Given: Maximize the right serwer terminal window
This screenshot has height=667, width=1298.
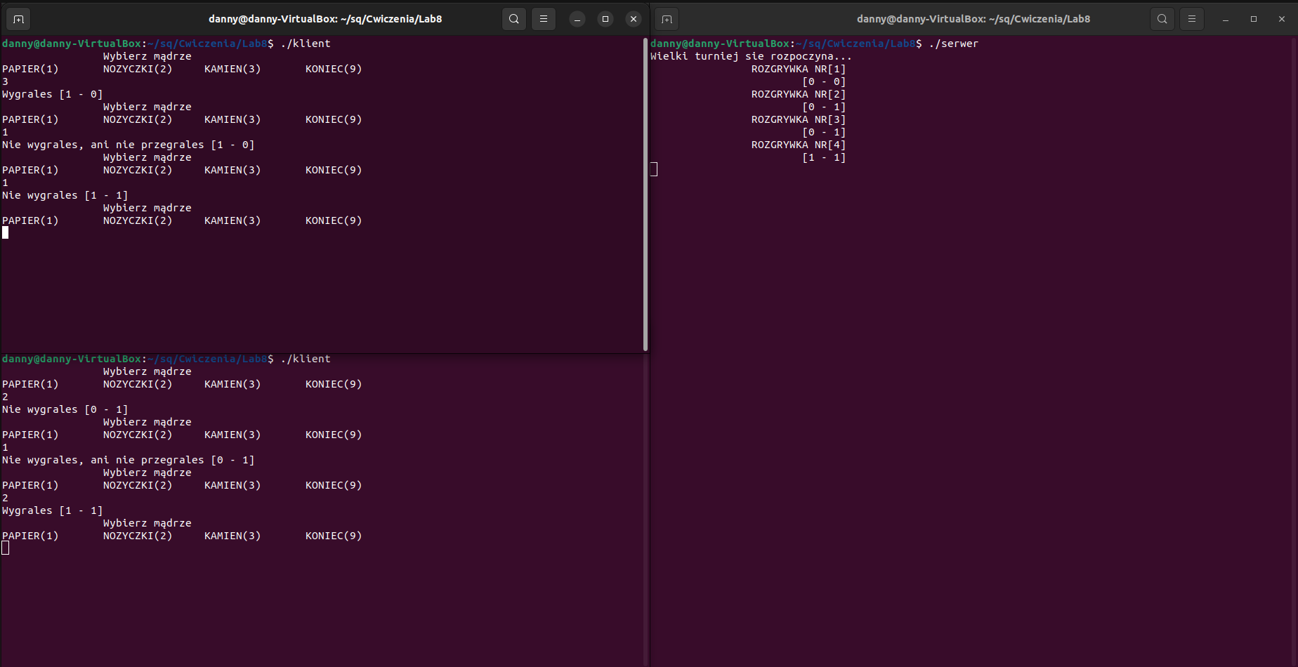Looking at the screenshot, I should click(1254, 19).
